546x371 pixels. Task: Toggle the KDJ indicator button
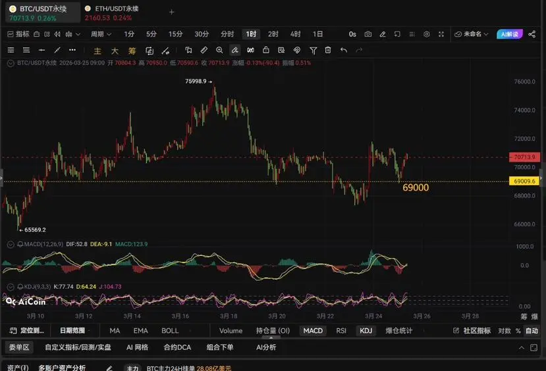[366, 331]
